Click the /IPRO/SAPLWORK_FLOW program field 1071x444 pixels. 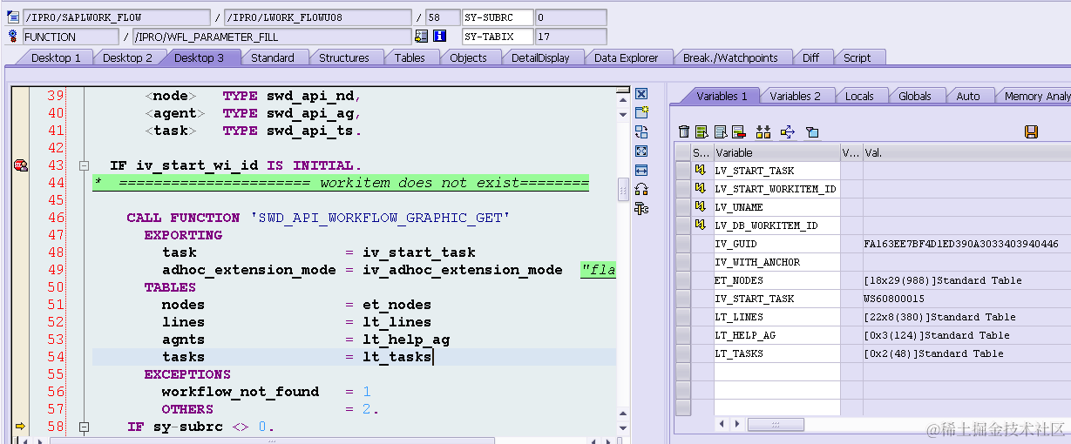click(116, 17)
